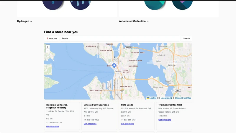236x133 pixels.
Task: Click the I 405 highway shield on map
Action: coord(178,90)
